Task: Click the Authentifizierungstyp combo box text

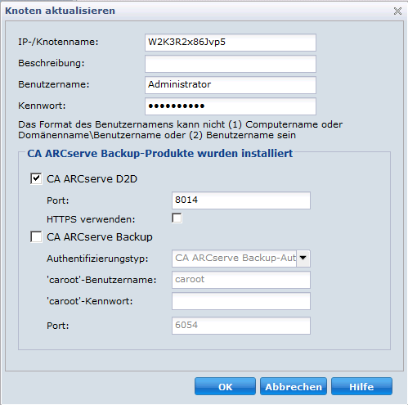Action: pos(235,259)
